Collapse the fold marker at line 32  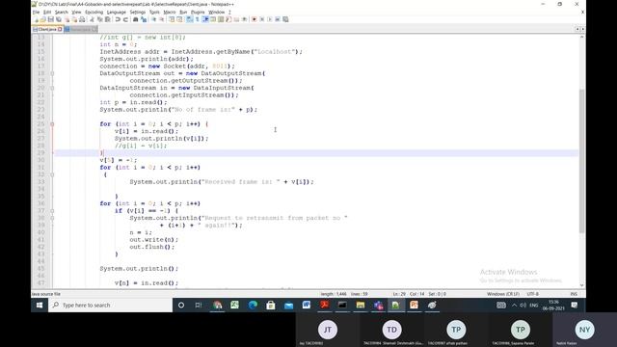tap(52, 174)
